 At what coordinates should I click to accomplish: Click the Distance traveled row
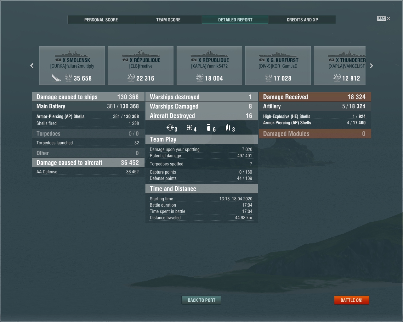click(x=201, y=218)
